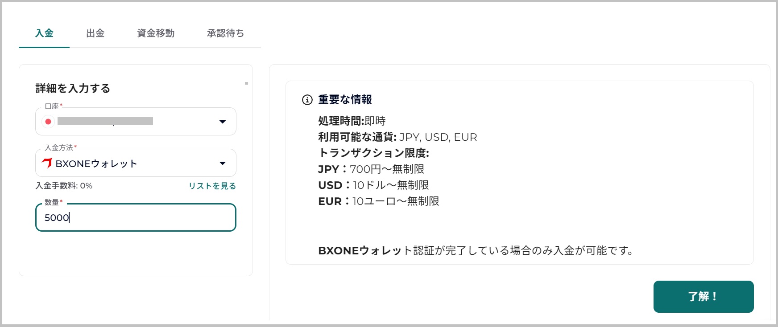Go to the 承認待ち tab
The image size is (778, 327).
click(225, 33)
